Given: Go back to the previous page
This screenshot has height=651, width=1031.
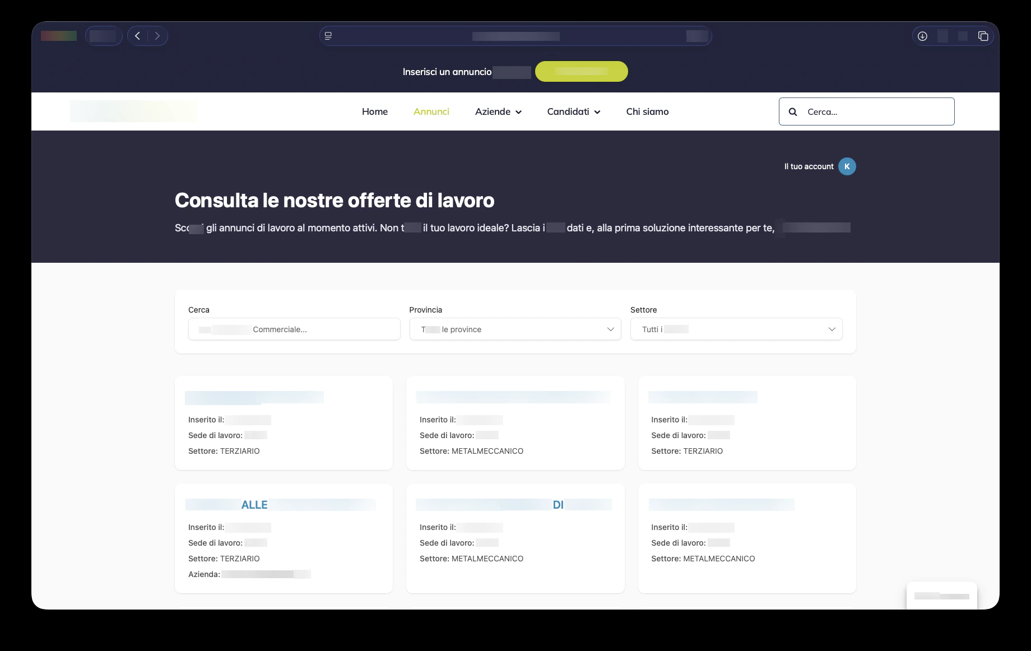Looking at the screenshot, I should point(138,36).
